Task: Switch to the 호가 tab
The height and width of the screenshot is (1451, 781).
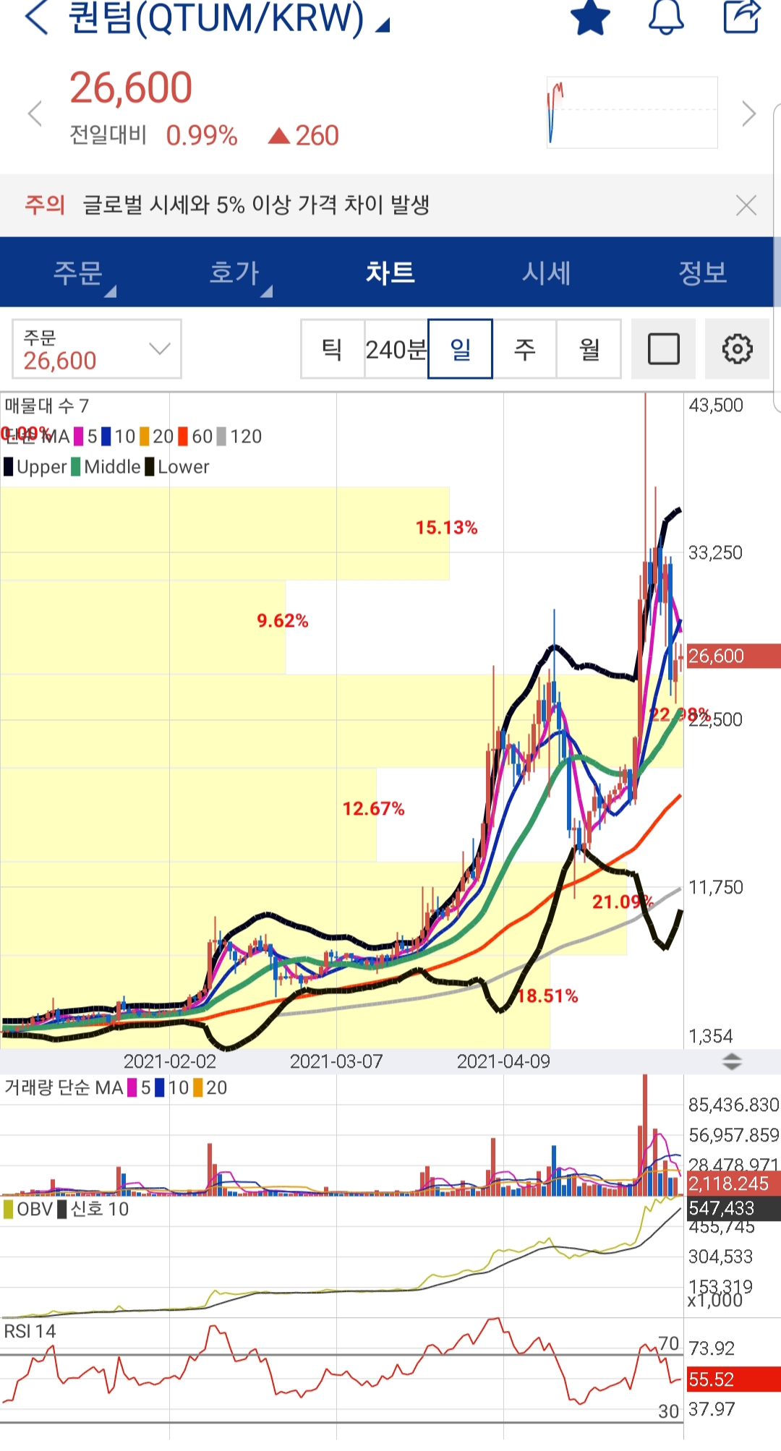Action: tap(234, 273)
